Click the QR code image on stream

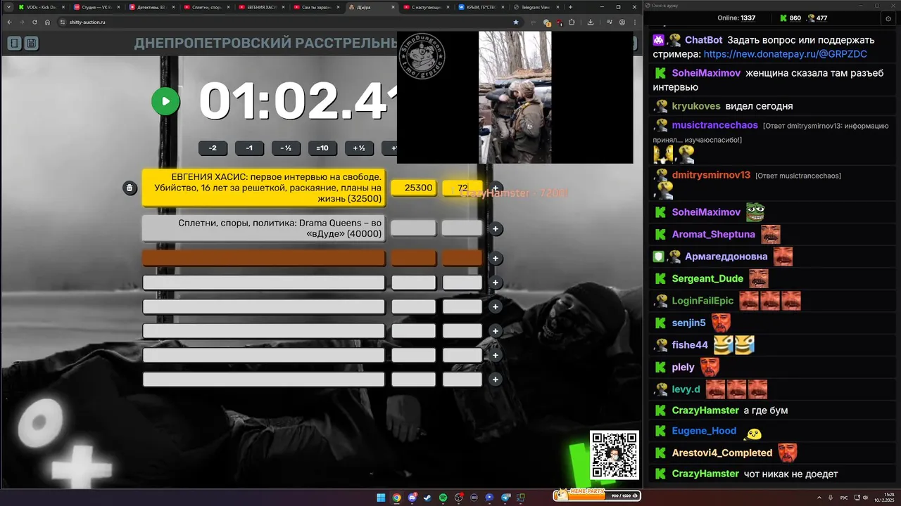[615, 455]
